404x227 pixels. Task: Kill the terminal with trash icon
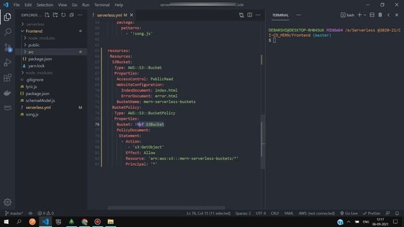click(x=380, y=15)
